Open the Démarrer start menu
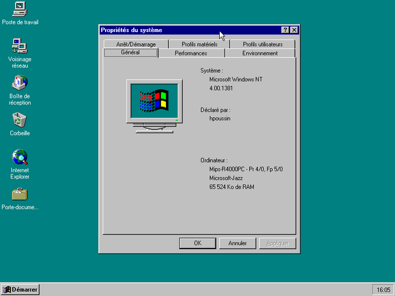The image size is (395, 296). point(20,289)
